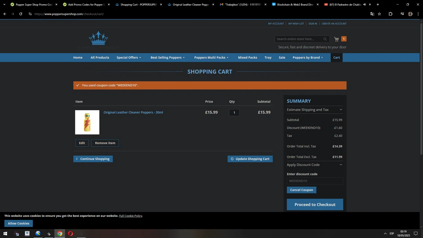Click cart item count badge
Screen dimensions: 423x238
tap(344, 39)
